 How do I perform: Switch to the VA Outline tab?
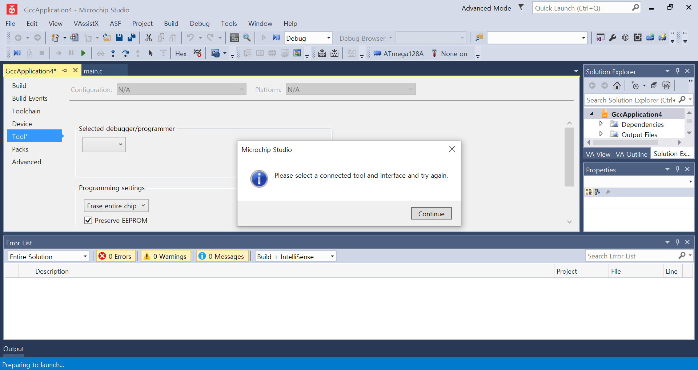tap(631, 154)
